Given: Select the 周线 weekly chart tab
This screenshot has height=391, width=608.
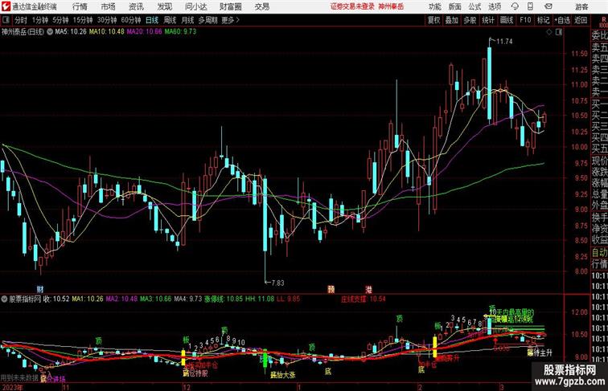Looking at the screenshot, I should point(170,20).
